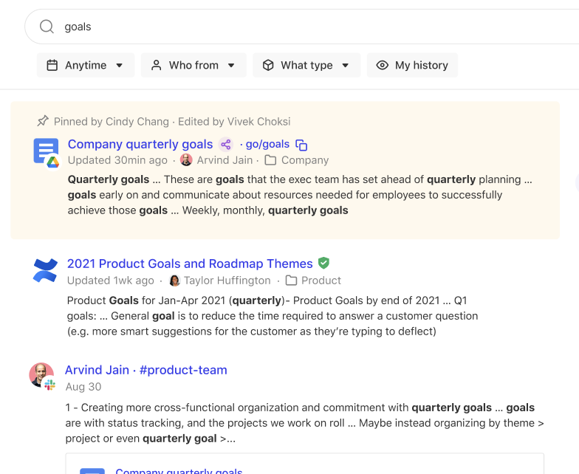579x474 pixels.
Task: Click the pinned result's Quarterly goals snippet
Action: 300,195
